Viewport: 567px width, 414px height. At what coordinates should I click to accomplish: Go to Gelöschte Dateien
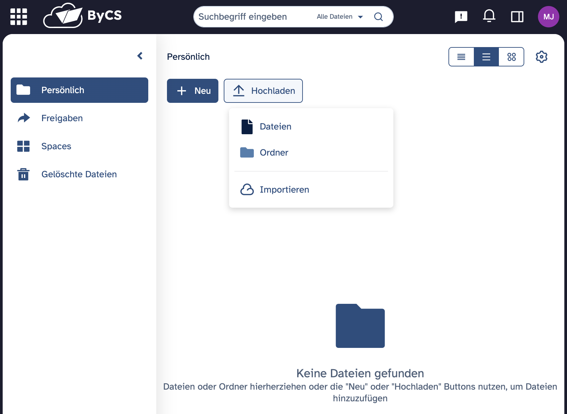[x=79, y=174]
